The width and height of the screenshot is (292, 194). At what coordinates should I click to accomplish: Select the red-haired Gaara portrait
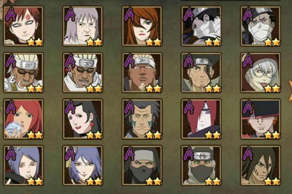(x=24, y=26)
